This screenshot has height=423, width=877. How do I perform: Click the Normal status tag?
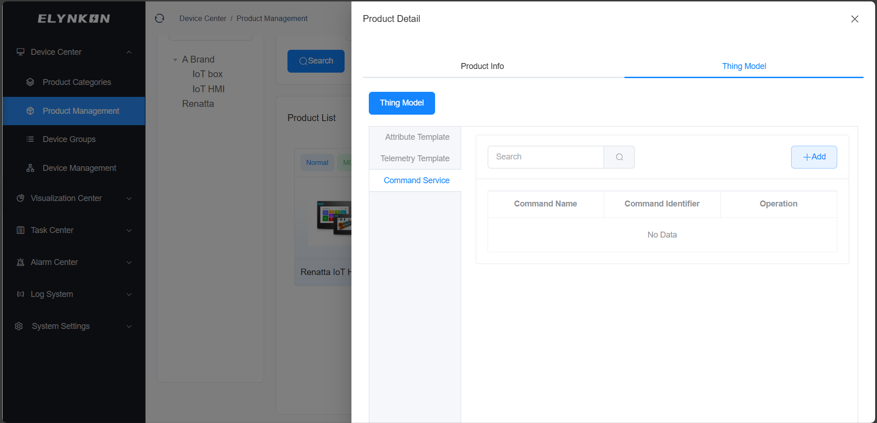317,163
